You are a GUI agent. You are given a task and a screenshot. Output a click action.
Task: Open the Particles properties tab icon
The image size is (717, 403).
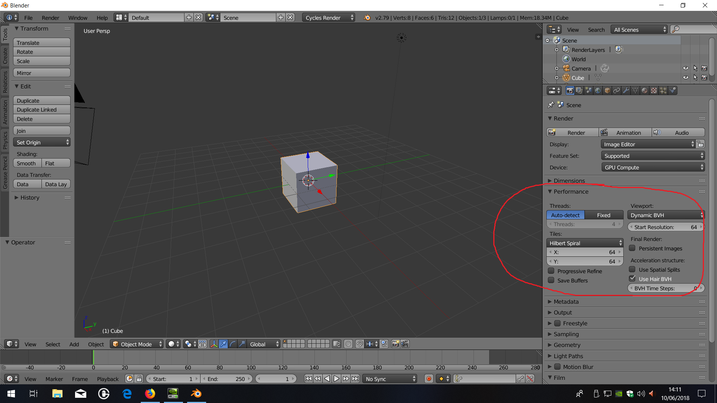click(663, 91)
